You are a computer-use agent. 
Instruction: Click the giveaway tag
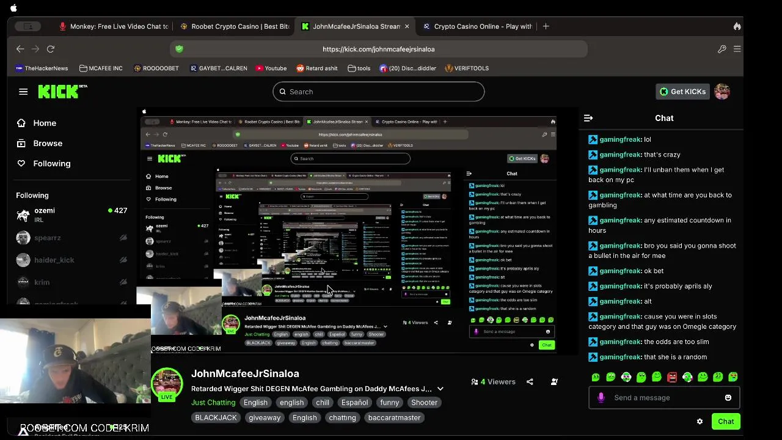point(265,417)
